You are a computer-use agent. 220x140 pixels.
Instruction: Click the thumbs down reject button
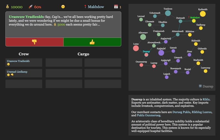click(34, 42)
